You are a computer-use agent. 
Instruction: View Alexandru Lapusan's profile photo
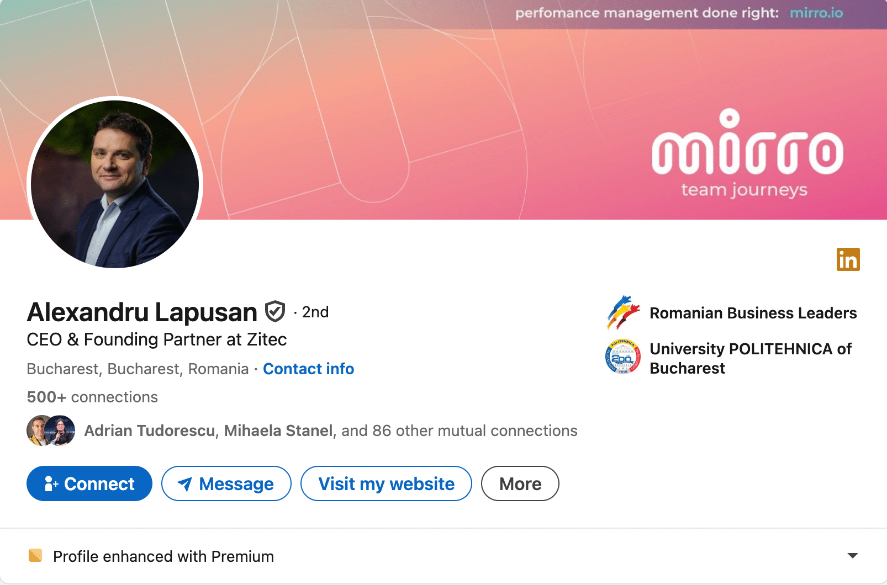(x=115, y=183)
